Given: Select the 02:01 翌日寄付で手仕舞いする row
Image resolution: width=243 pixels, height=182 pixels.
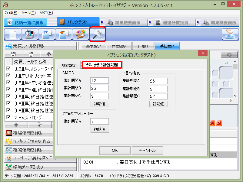Looking at the screenshot, I should 159,162.
